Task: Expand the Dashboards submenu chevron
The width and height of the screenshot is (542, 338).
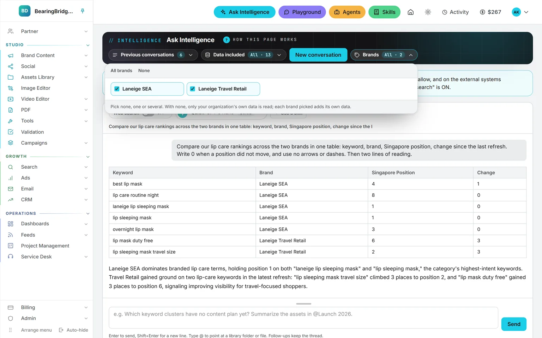Action: click(86, 224)
